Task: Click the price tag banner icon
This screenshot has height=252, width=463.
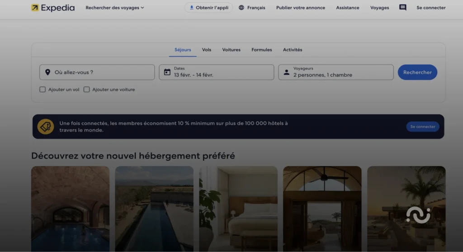Action: pos(46,126)
